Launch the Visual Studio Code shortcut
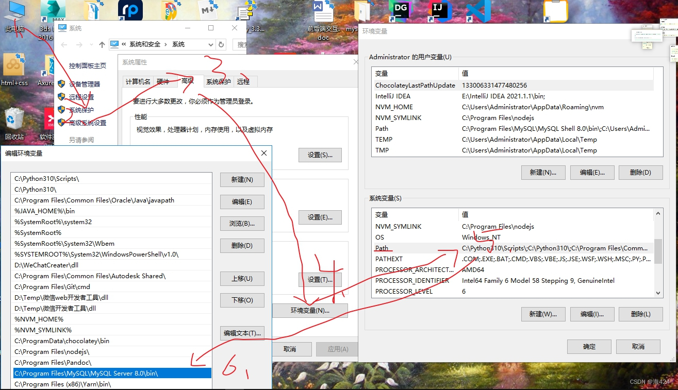Image resolution: width=678 pixels, height=390 pixels. click(x=478, y=10)
